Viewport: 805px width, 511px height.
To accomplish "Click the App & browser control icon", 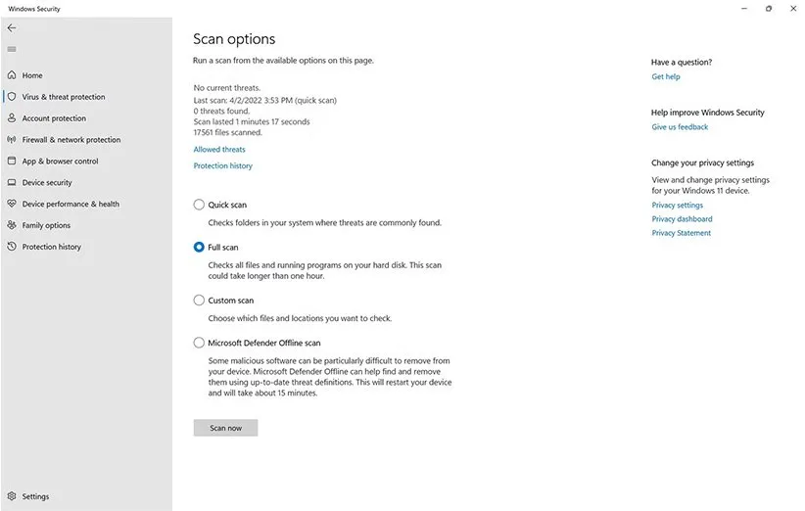I will point(12,162).
